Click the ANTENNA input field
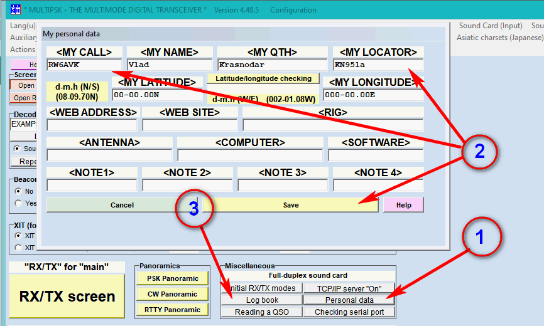Screen dimensions: 544x326 pyautogui.click(x=109, y=155)
